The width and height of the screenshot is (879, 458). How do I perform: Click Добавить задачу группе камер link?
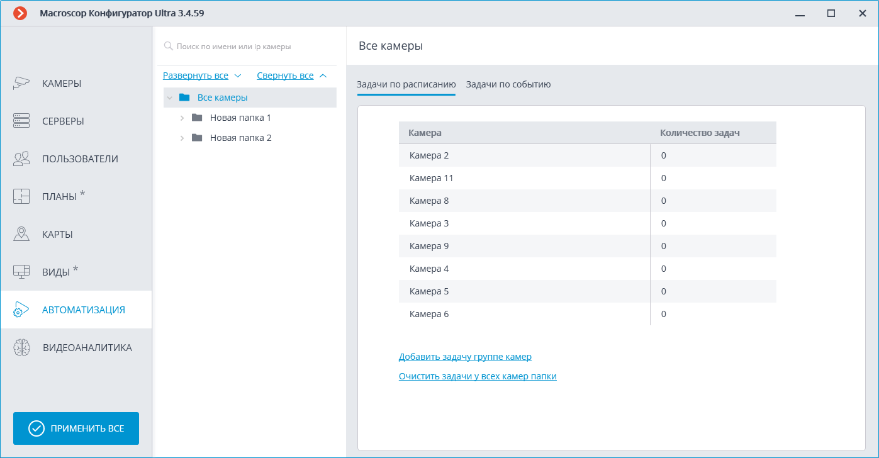(465, 357)
